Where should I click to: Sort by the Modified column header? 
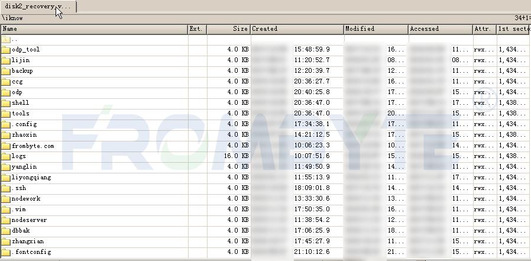376,29
